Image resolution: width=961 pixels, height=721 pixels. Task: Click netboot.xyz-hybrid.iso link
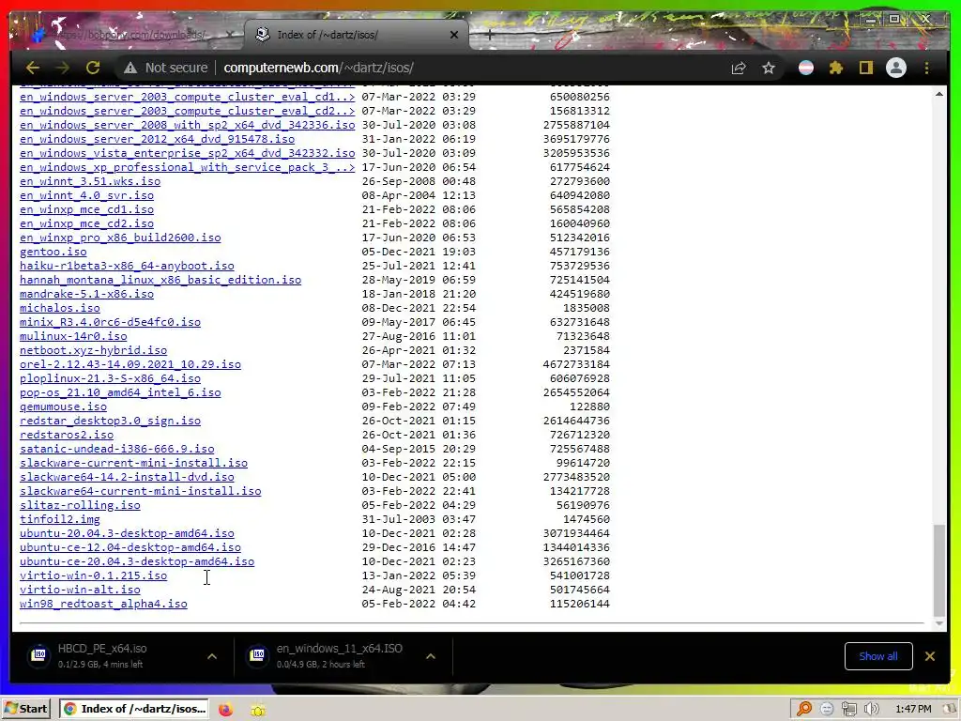pos(93,351)
